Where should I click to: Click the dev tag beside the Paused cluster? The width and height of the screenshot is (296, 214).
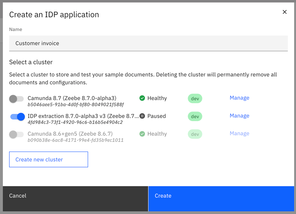195,116
